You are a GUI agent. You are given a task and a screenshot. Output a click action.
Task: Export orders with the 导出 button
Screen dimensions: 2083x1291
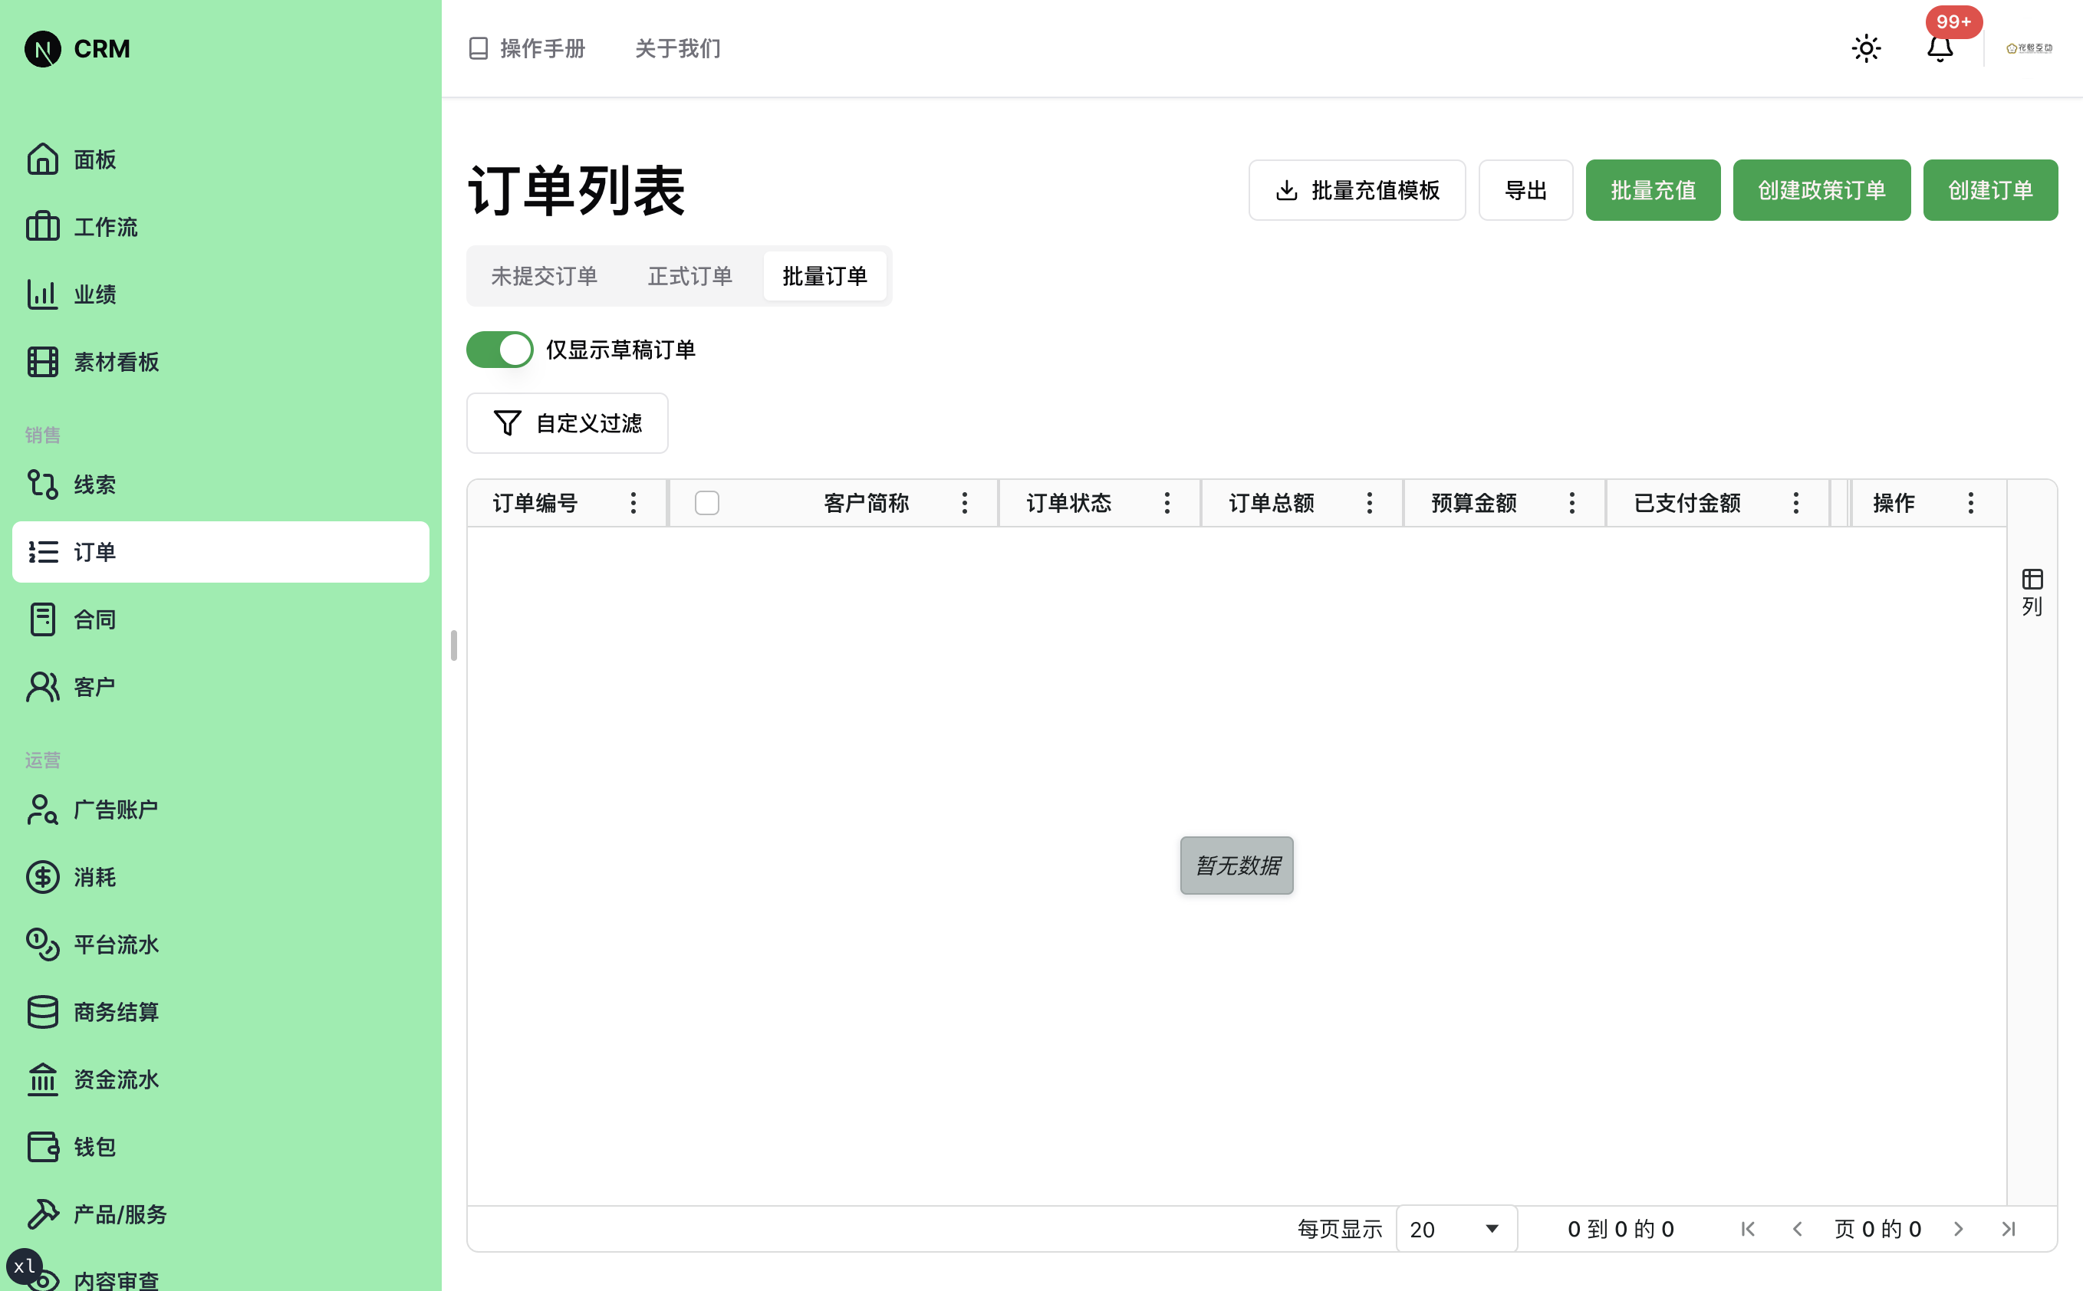[1525, 189]
